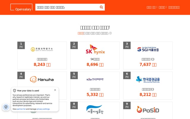Open the KCISA logo in rank 5
The width and height of the screenshot is (190, 119).
coord(95,79)
